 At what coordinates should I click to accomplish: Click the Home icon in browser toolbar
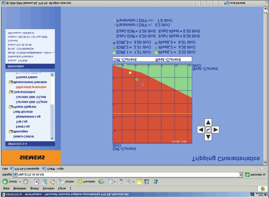point(52,182)
